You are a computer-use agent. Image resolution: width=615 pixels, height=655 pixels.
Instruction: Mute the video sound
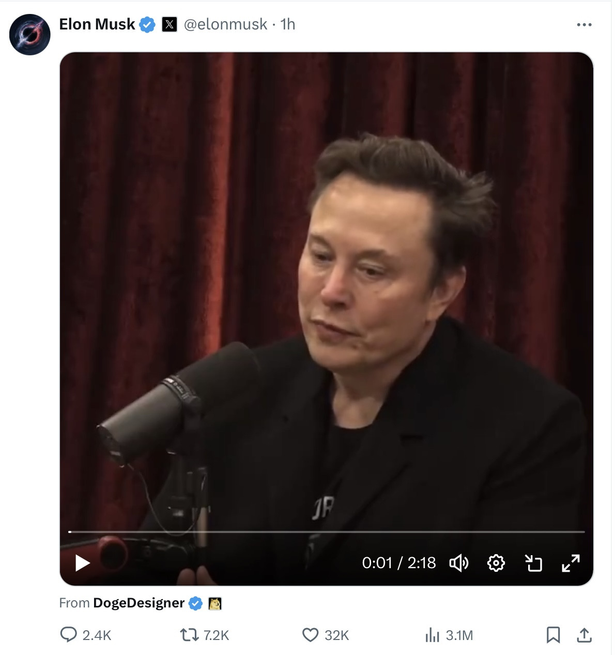458,562
